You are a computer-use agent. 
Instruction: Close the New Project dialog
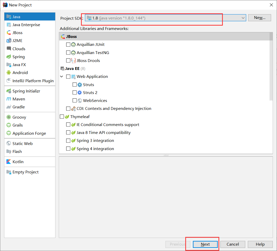pyautogui.click(x=271, y=5)
